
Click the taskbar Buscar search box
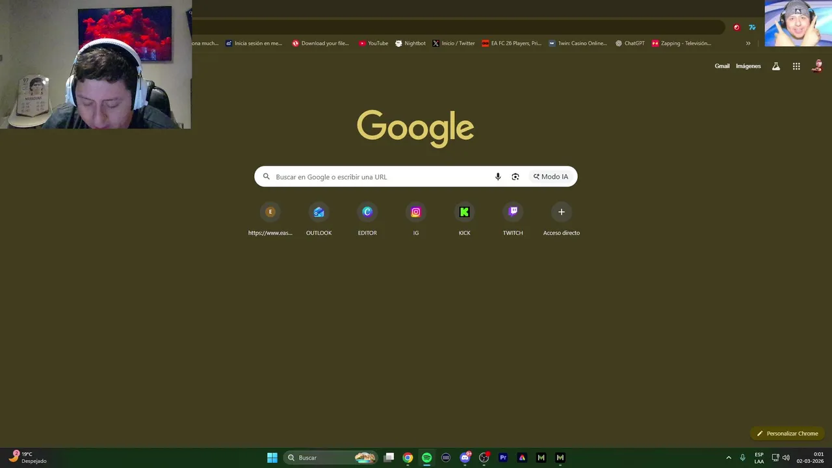point(331,458)
